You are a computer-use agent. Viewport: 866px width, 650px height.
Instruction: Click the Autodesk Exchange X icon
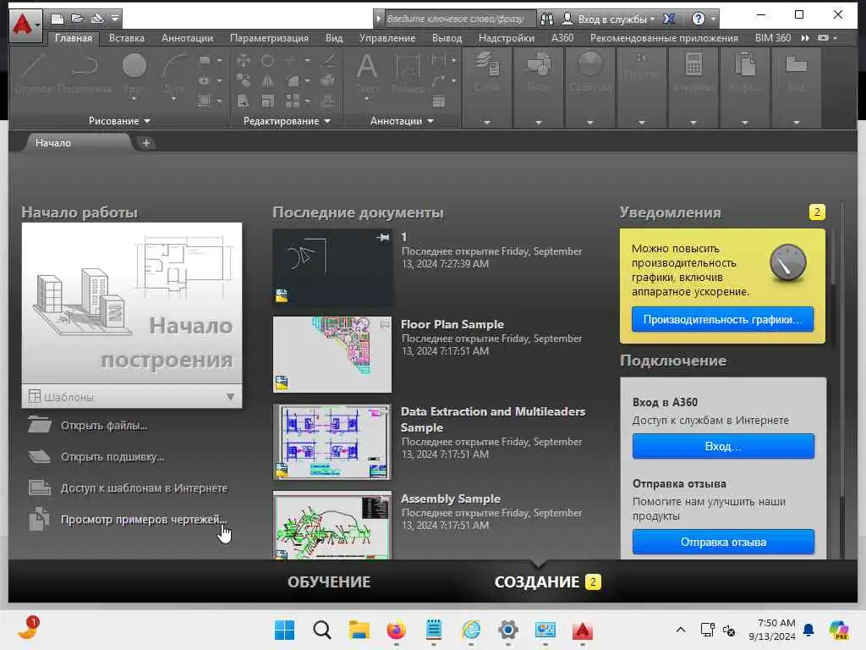tap(669, 19)
